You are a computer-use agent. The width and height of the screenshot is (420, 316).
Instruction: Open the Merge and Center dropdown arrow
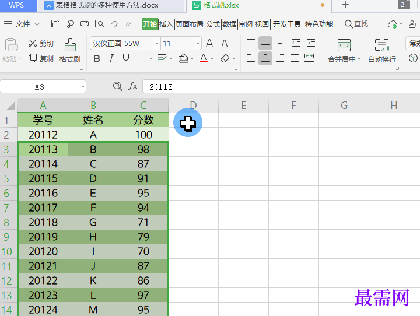pos(359,59)
